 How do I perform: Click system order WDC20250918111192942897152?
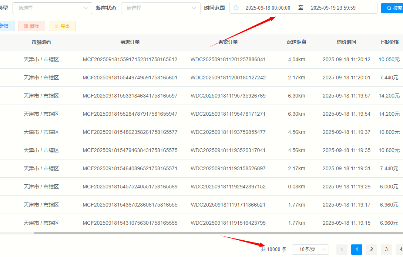[228, 187]
